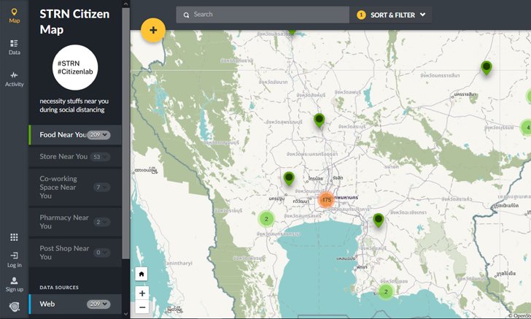Expand the Sort & Filter dropdown
The width and height of the screenshot is (531, 319).
point(392,15)
